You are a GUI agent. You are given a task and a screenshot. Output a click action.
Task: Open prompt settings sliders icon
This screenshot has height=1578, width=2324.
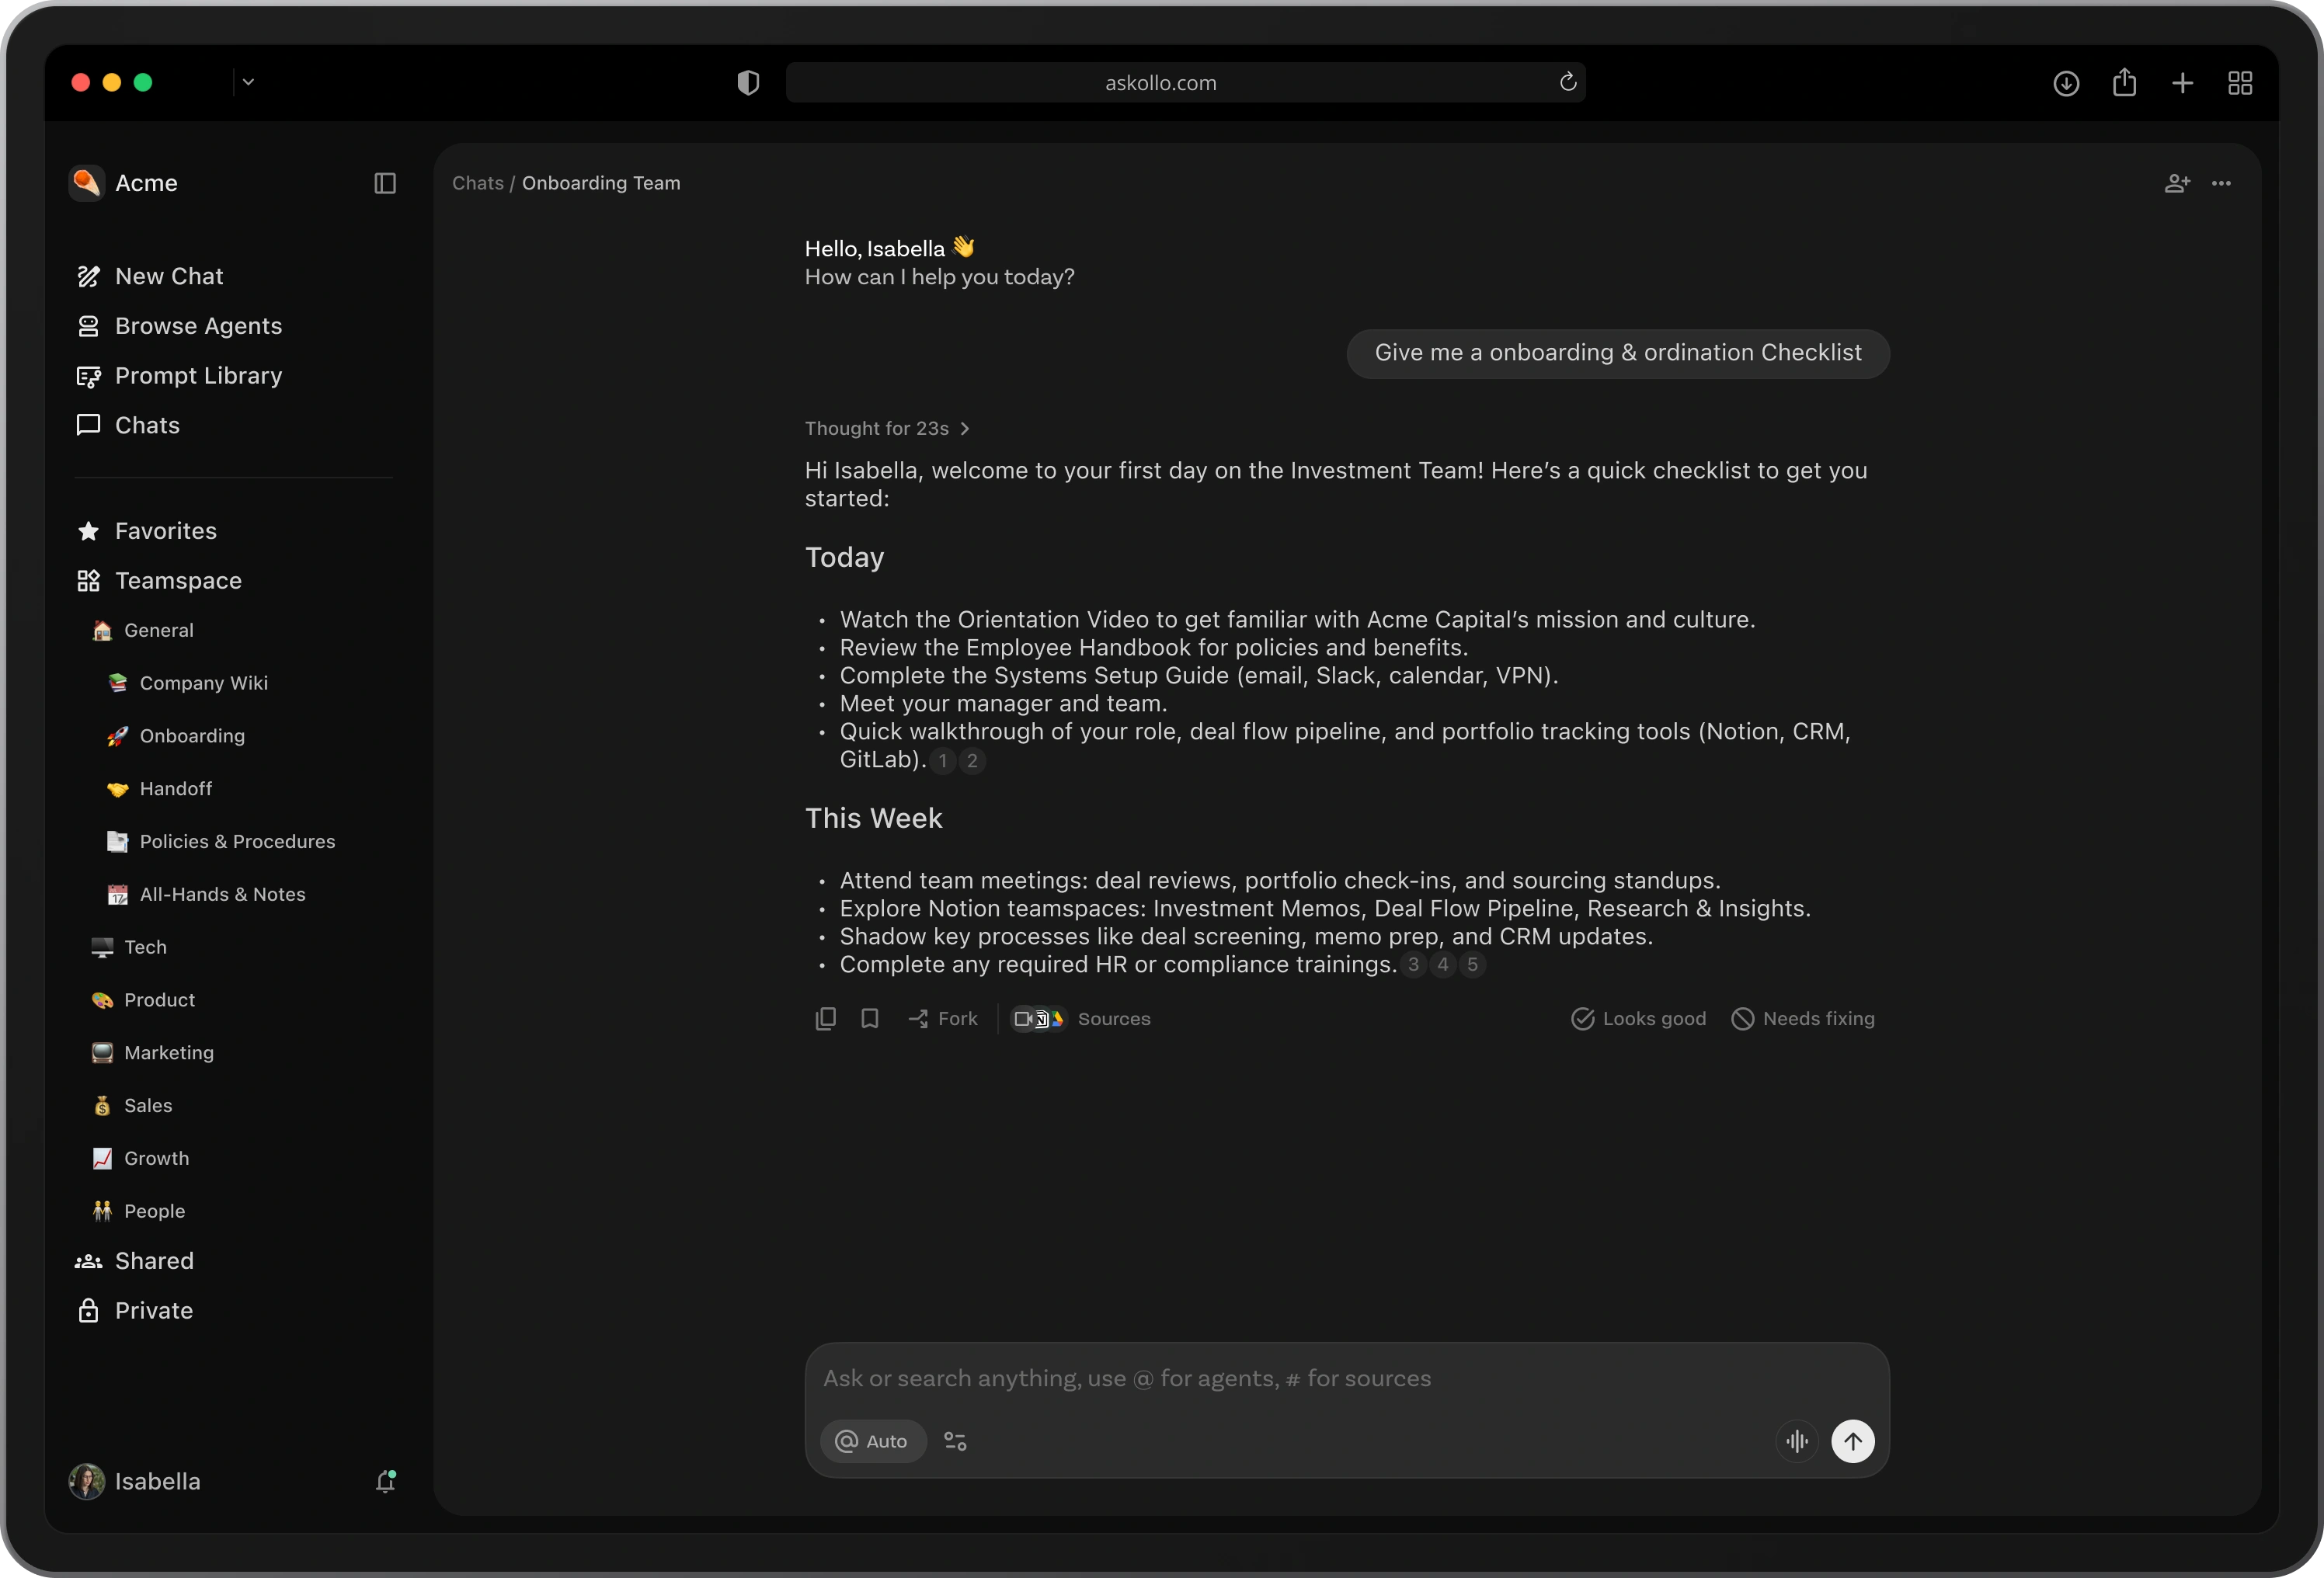coord(955,1441)
